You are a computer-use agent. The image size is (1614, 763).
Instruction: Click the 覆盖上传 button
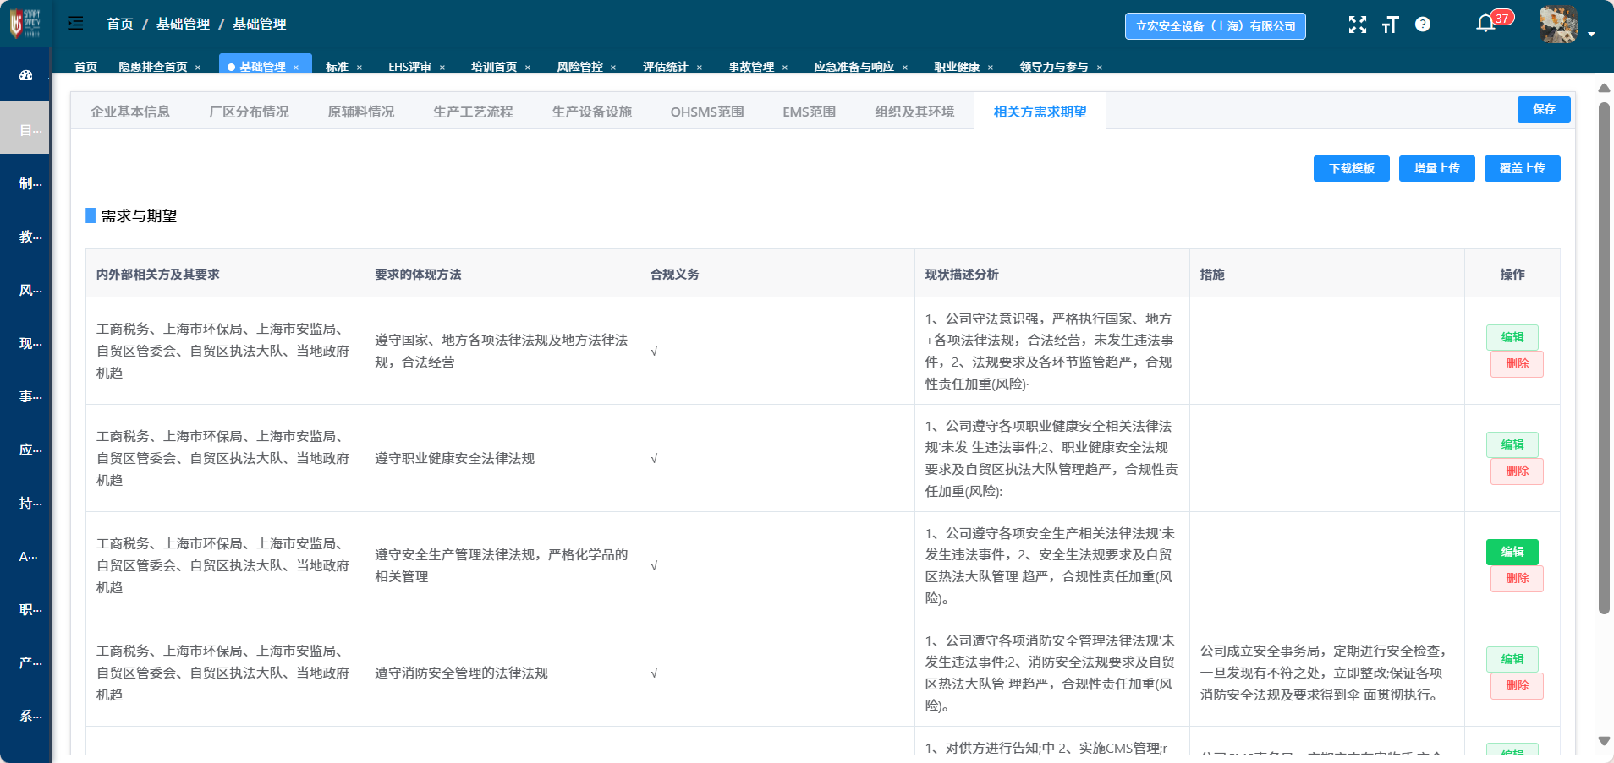click(x=1523, y=168)
